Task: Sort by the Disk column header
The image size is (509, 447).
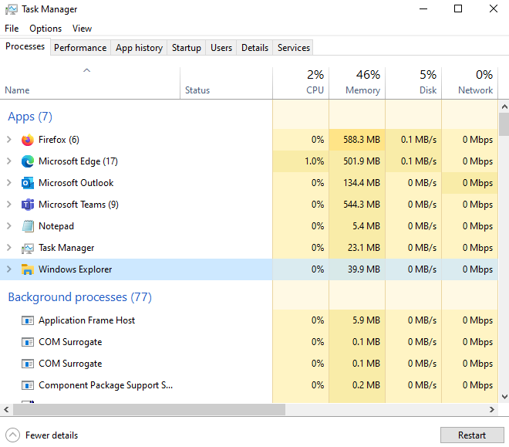Action: pos(413,83)
